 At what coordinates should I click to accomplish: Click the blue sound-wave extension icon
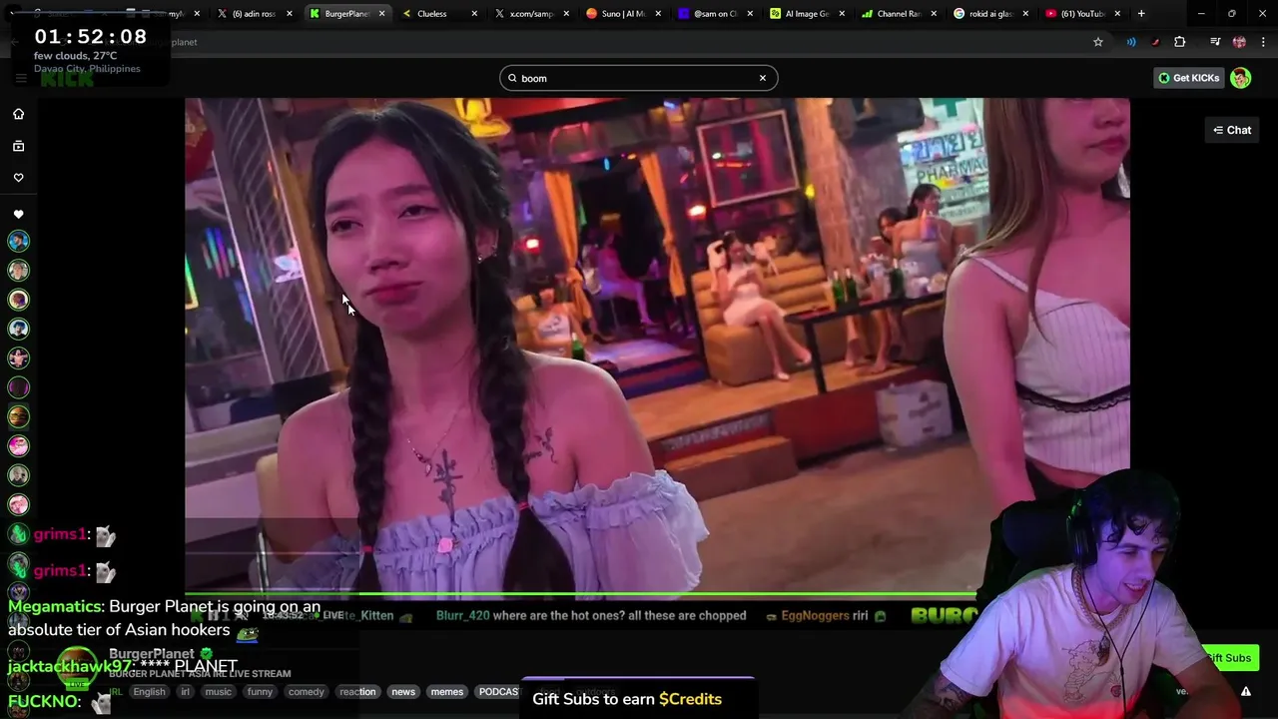[1131, 42]
